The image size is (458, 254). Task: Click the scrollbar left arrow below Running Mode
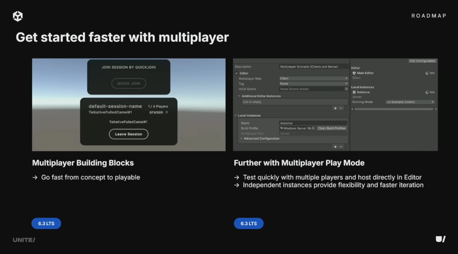pos(352,109)
